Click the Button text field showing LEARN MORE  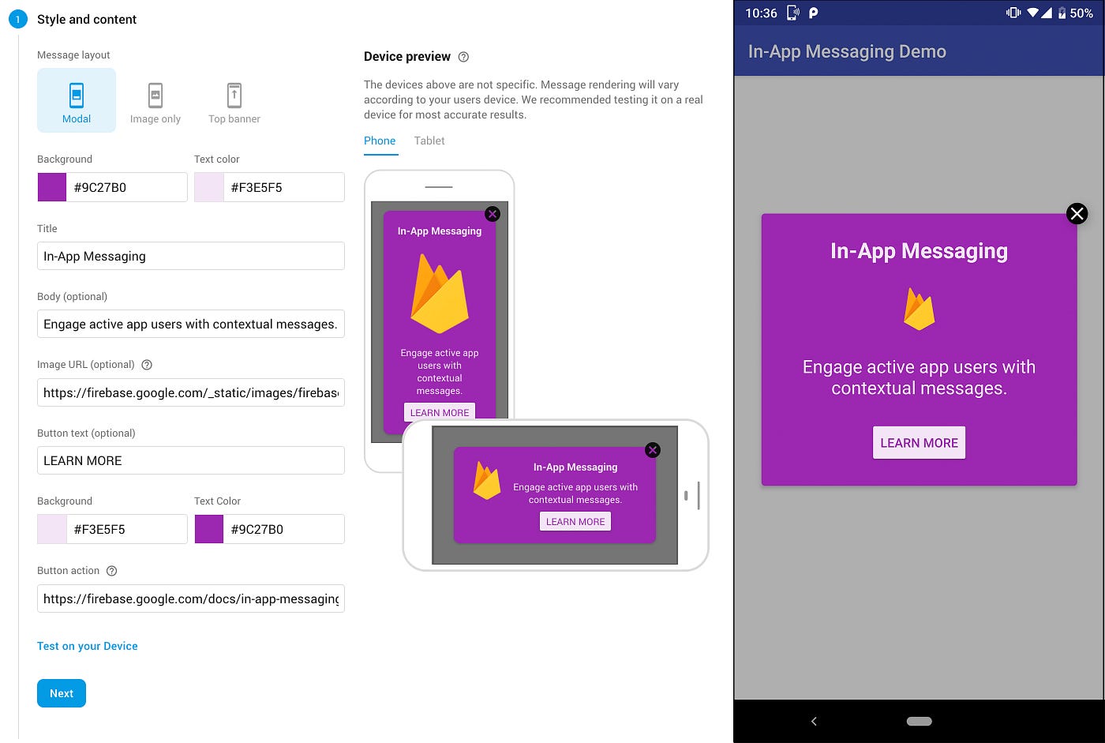(x=190, y=460)
